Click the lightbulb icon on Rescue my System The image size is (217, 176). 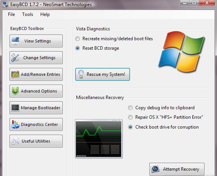81,74
